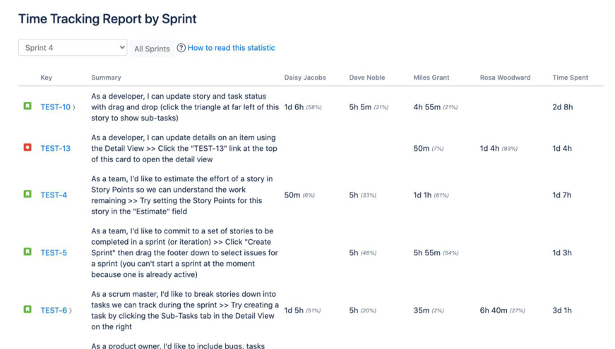
Task: Click the Rosa Woodward column header
Action: tap(505, 78)
